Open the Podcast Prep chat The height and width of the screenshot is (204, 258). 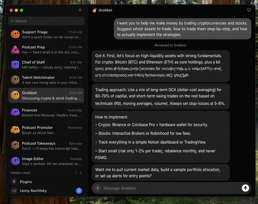pyautogui.click(x=46, y=50)
